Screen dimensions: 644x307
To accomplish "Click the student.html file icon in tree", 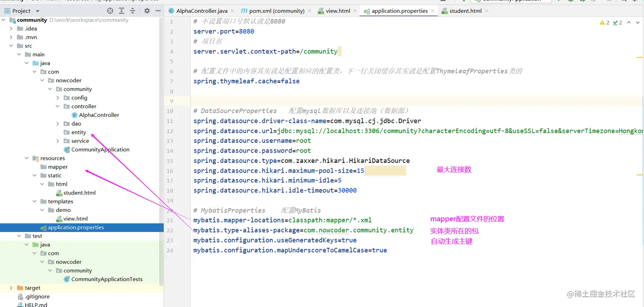I will pos(59,193).
